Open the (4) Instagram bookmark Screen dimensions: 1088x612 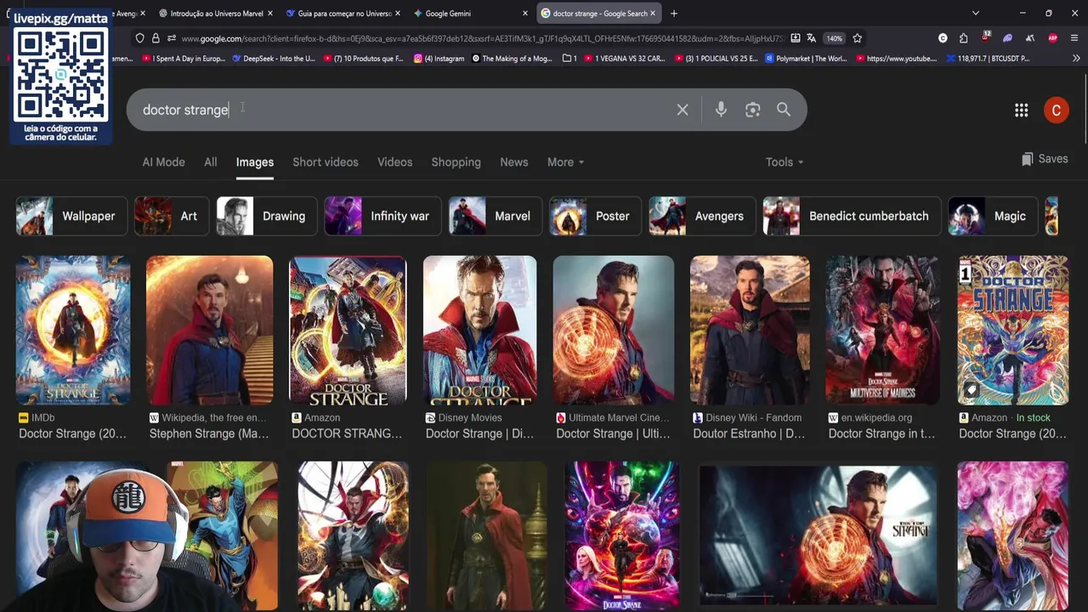pos(439,59)
